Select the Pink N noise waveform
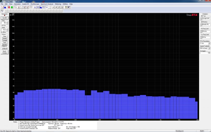 pos(4,46)
